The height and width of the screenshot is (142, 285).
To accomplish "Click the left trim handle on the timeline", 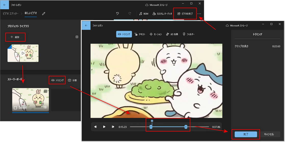I will point(151,127).
